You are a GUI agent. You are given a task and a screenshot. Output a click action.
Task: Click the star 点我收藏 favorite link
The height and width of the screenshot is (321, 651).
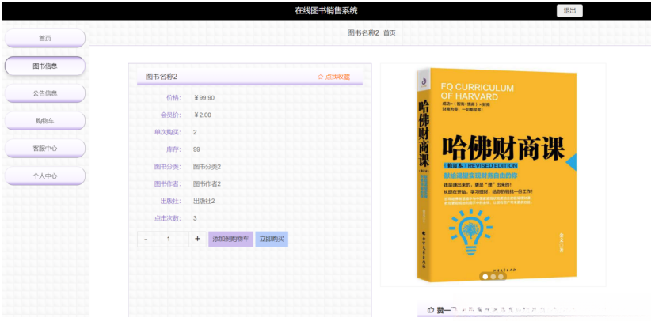coord(333,77)
